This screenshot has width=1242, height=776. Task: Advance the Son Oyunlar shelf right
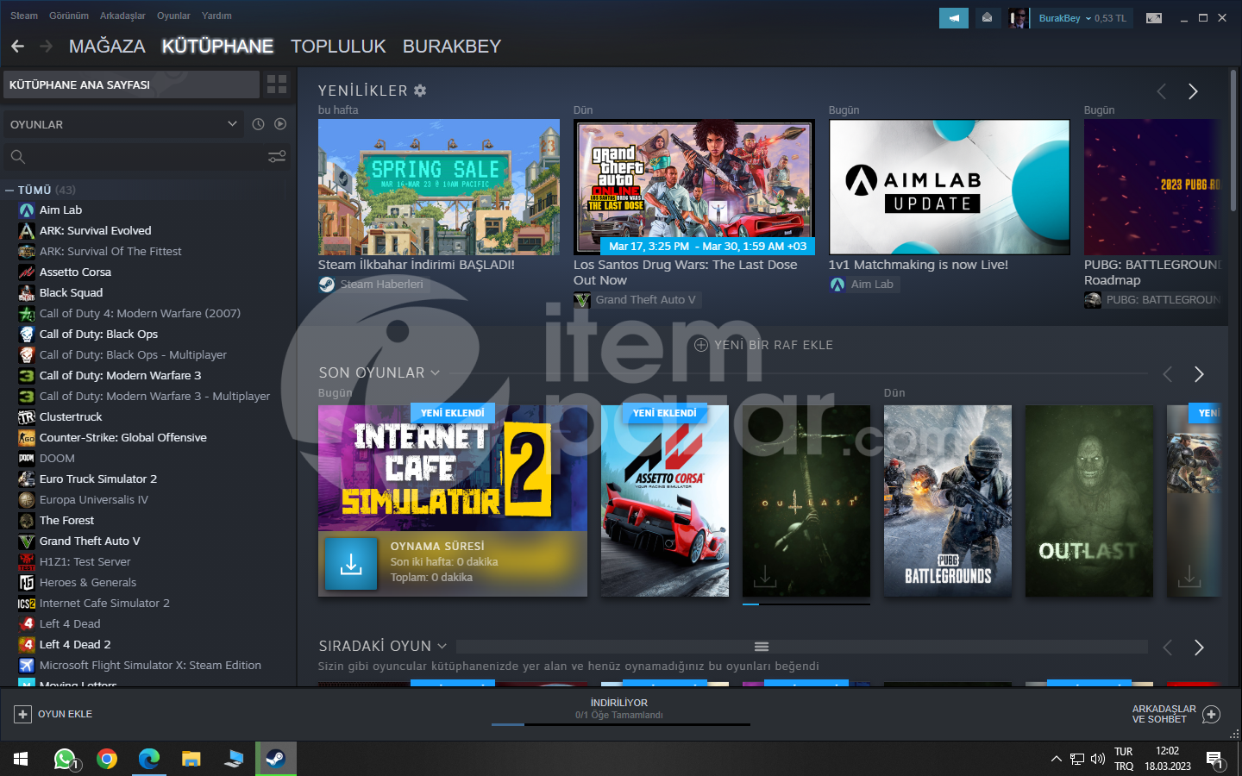[x=1198, y=374]
